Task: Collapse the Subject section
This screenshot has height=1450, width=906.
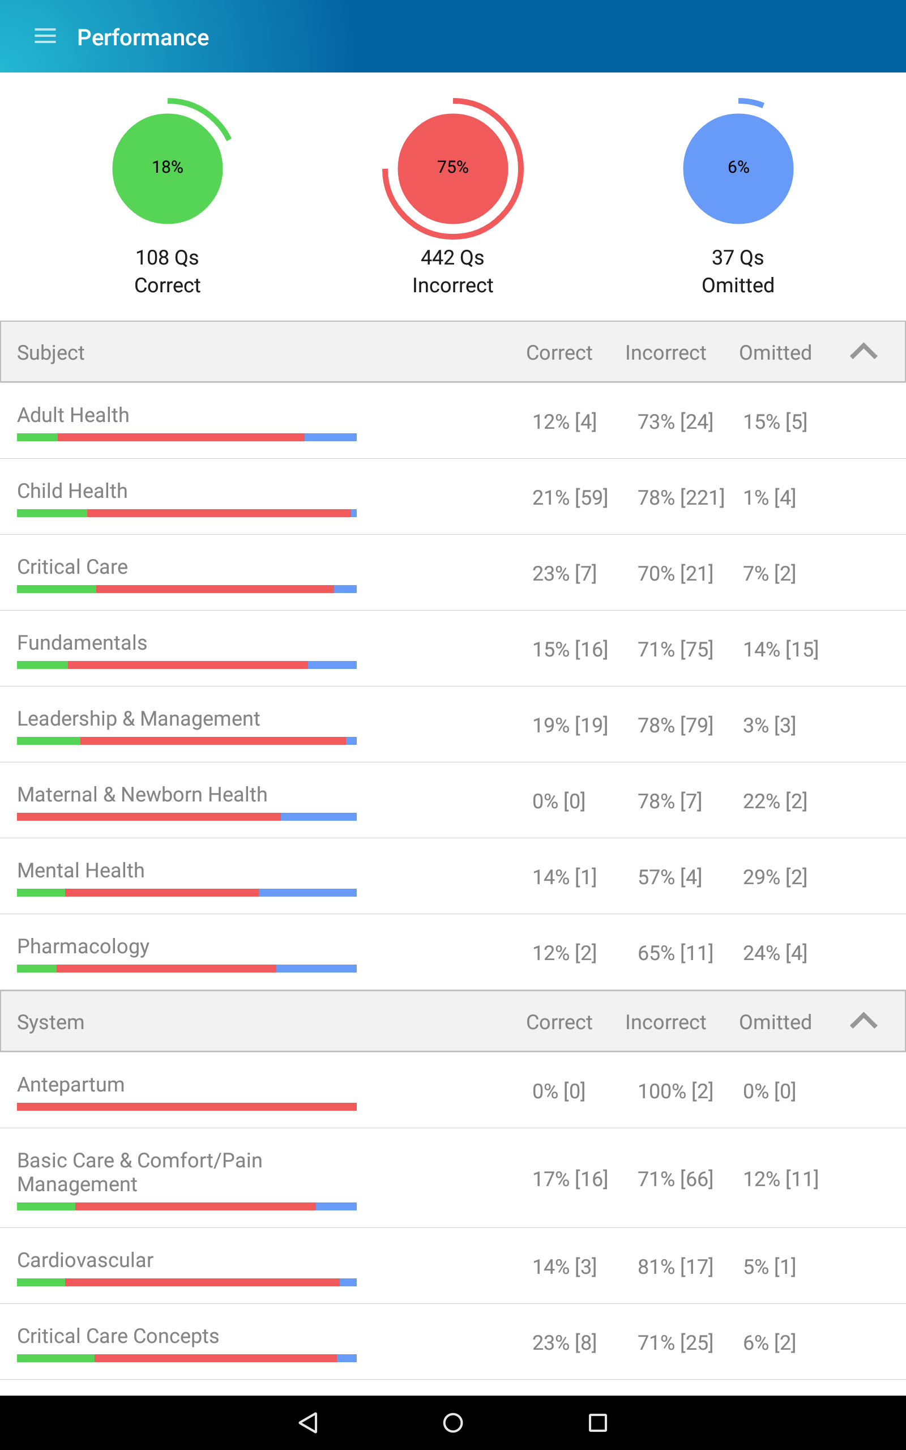Action: [864, 352]
